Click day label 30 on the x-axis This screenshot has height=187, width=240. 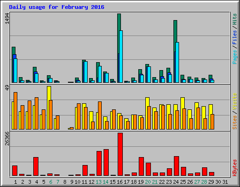pyautogui.click(x=218, y=182)
